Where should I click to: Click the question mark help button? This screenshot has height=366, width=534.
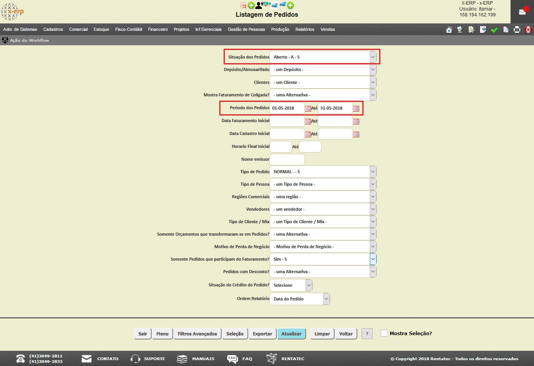367,334
